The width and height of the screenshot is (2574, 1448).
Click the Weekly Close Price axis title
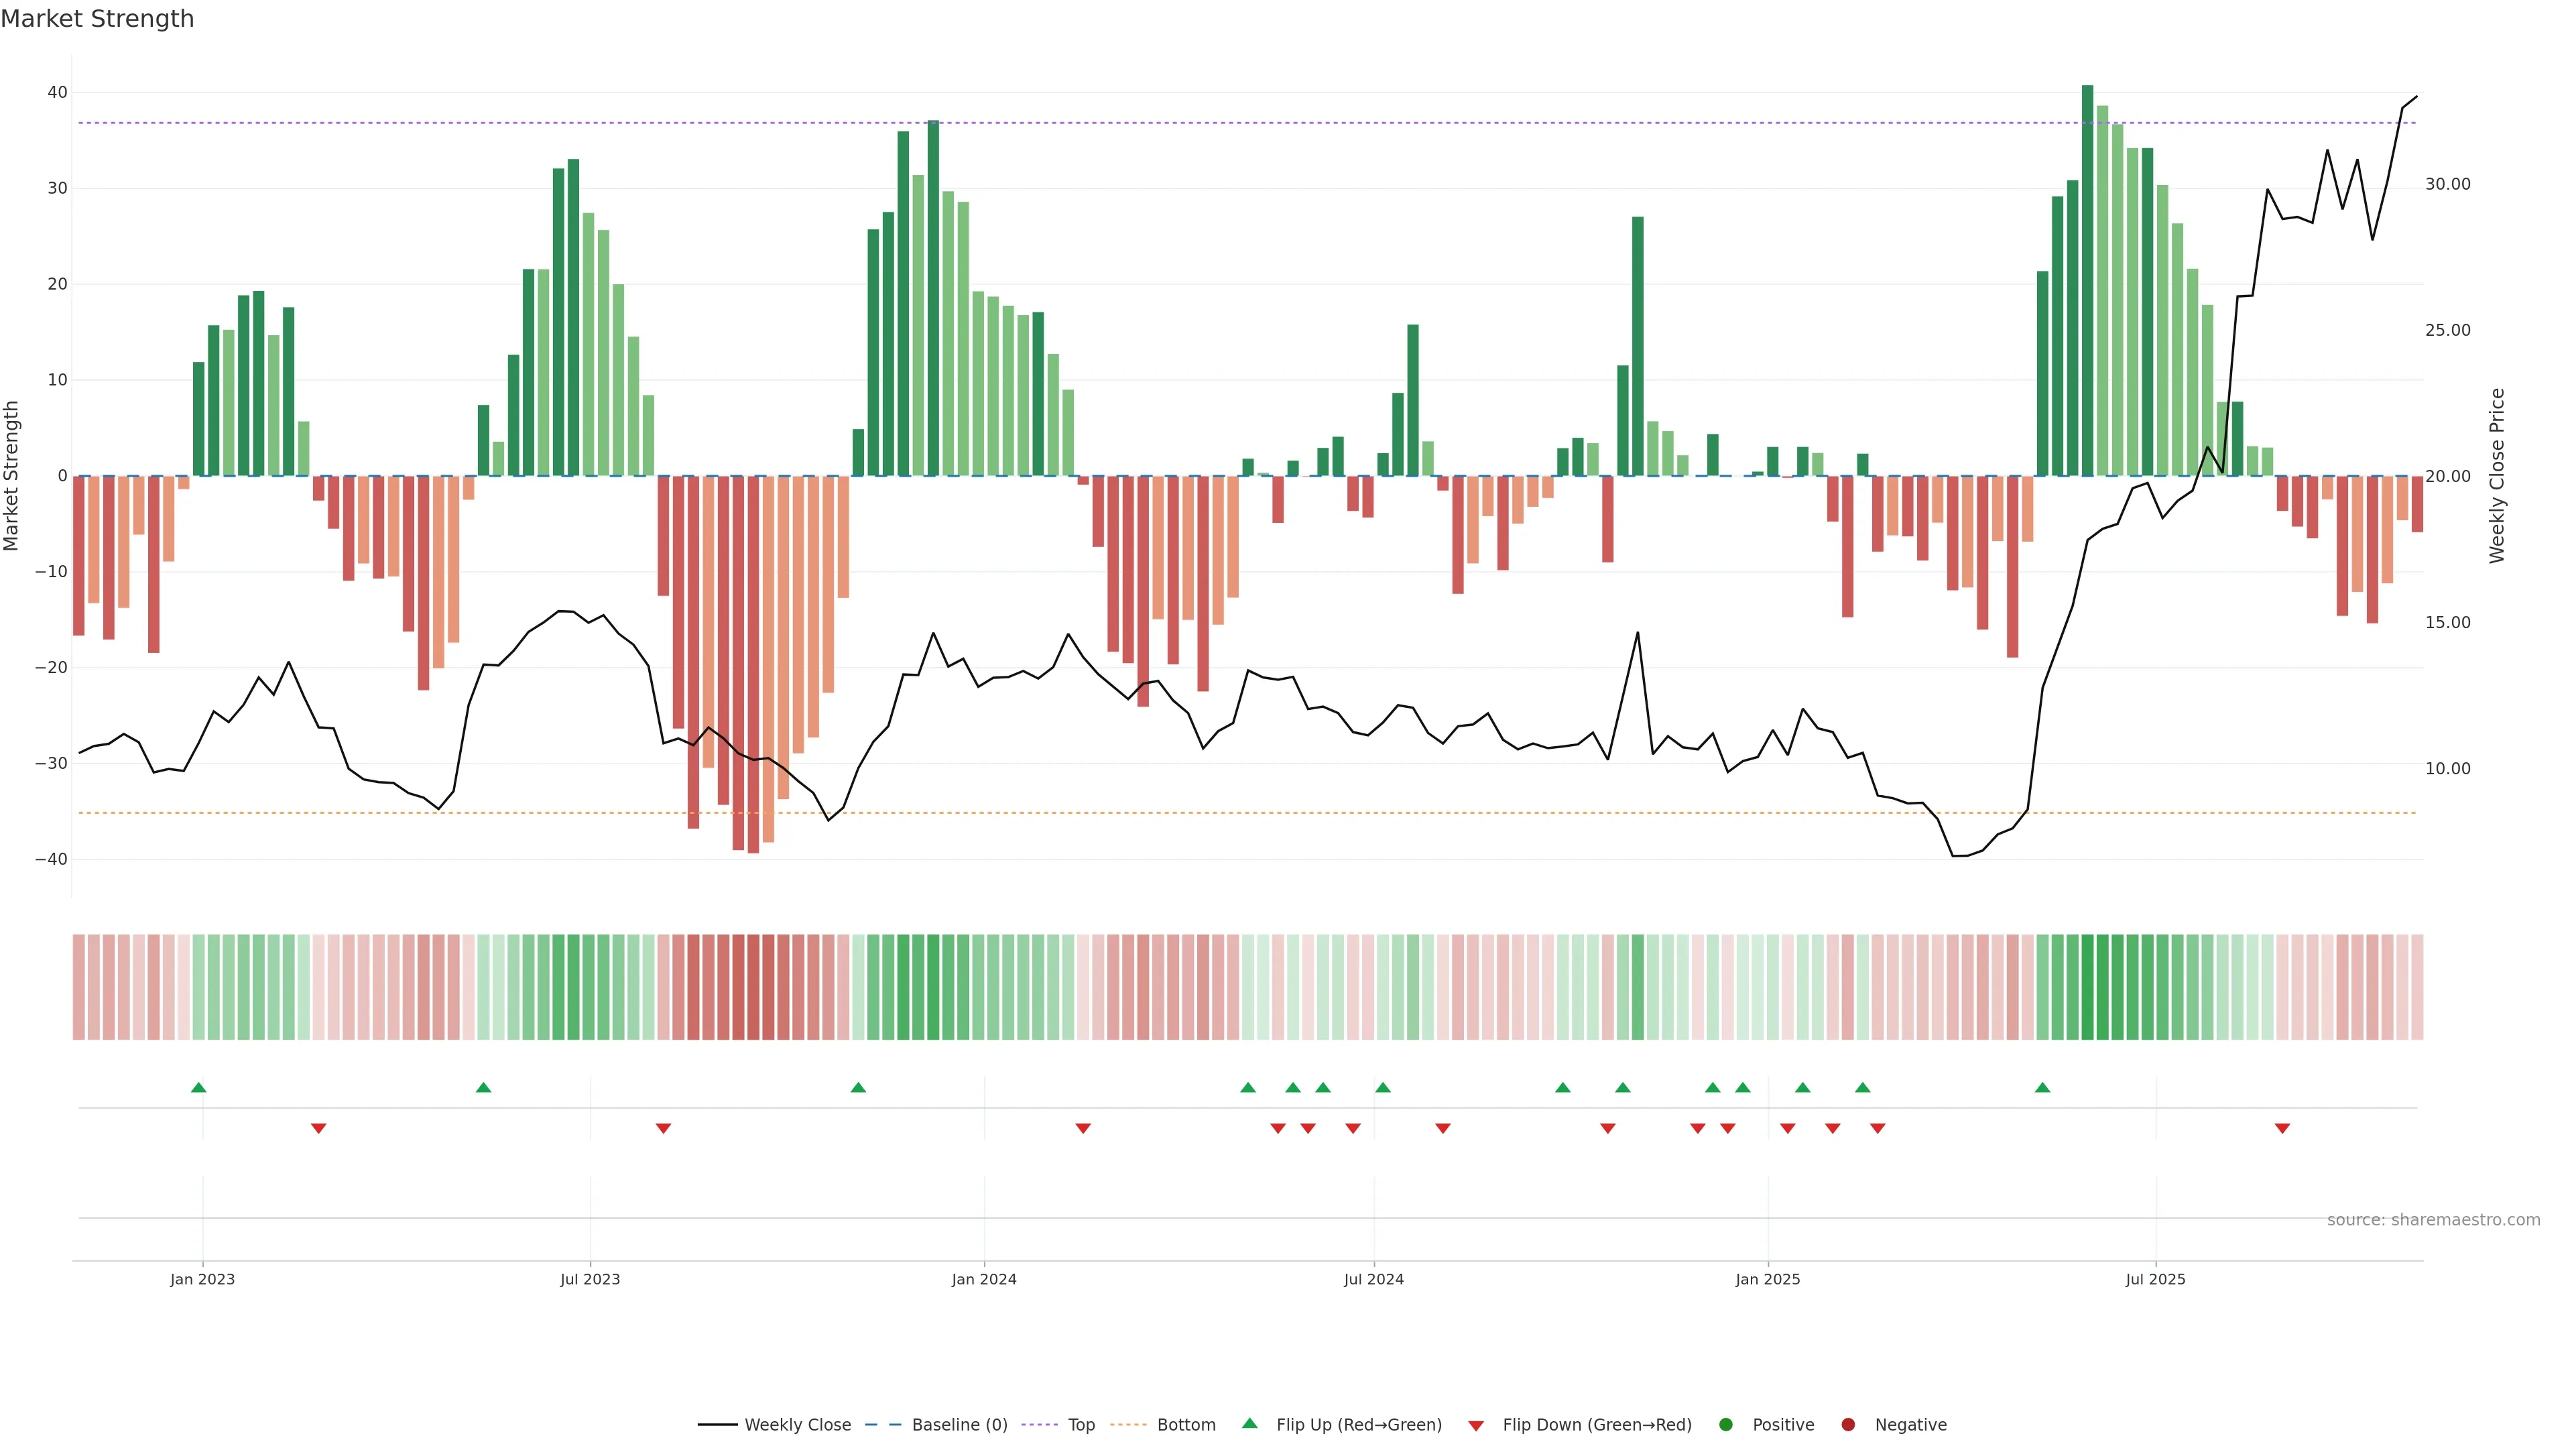(x=2497, y=476)
